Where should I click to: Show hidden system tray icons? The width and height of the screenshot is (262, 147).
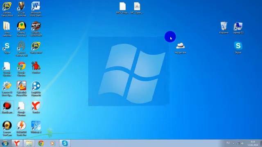click(233, 143)
